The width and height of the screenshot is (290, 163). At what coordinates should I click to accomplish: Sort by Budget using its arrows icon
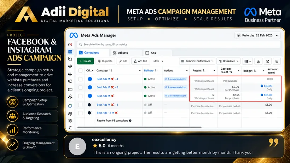click(255, 71)
